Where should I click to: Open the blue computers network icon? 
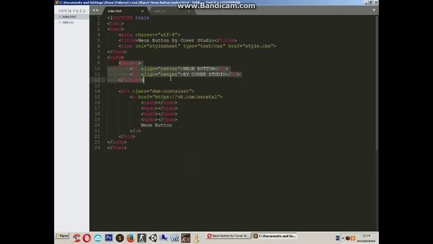[164, 238]
